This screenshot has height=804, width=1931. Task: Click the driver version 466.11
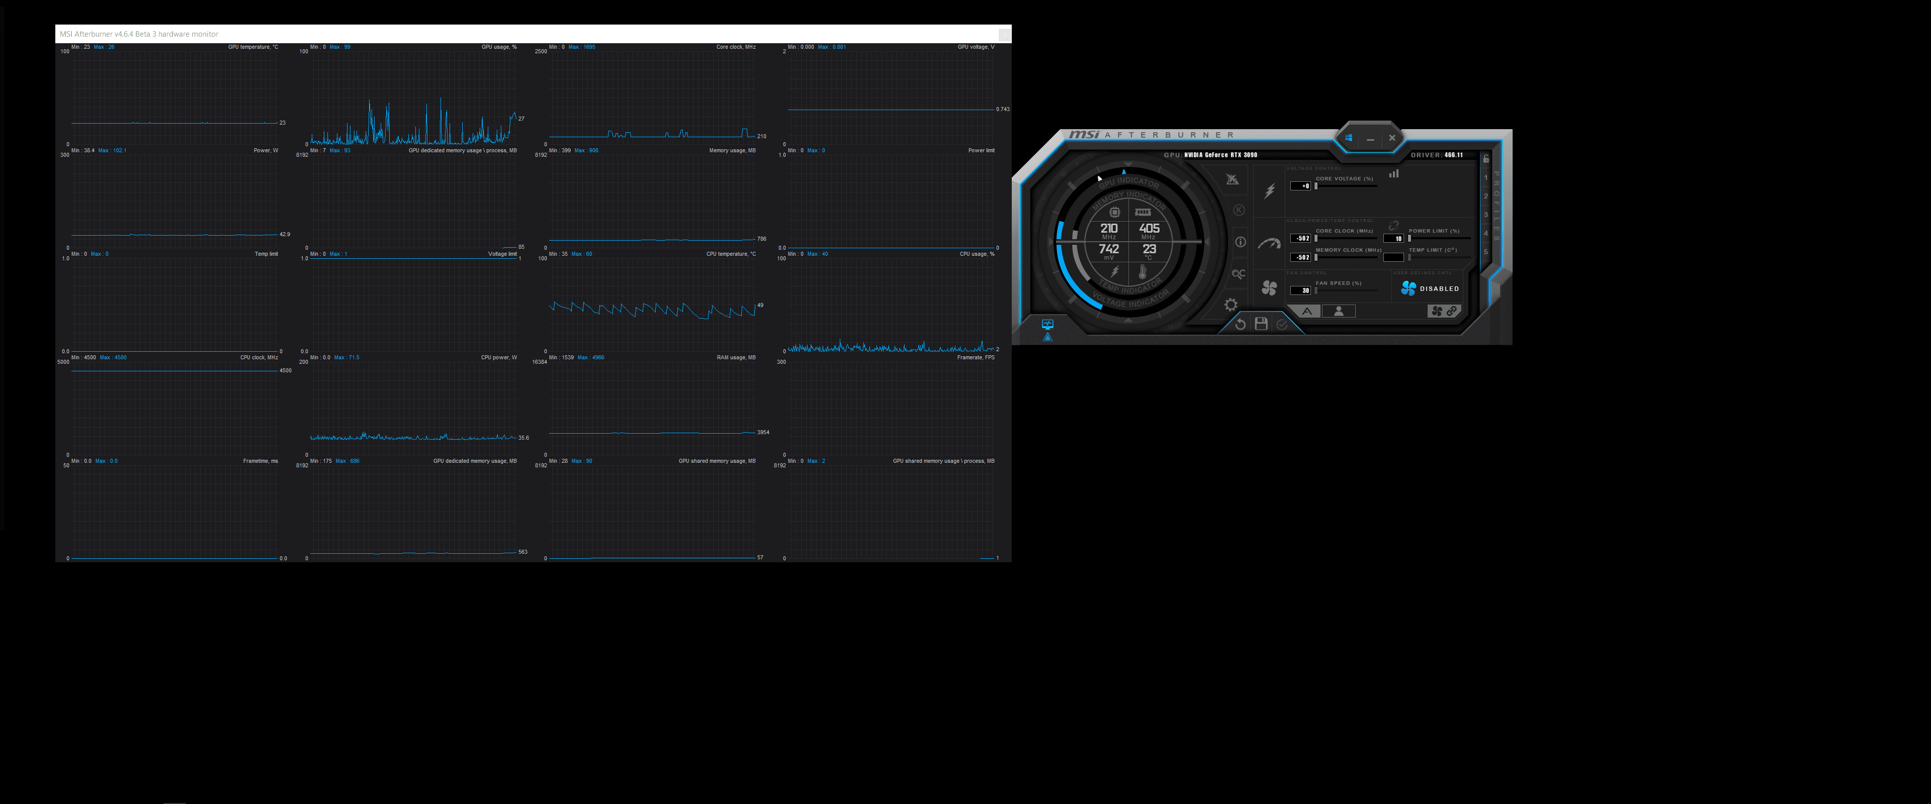pyautogui.click(x=1454, y=155)
